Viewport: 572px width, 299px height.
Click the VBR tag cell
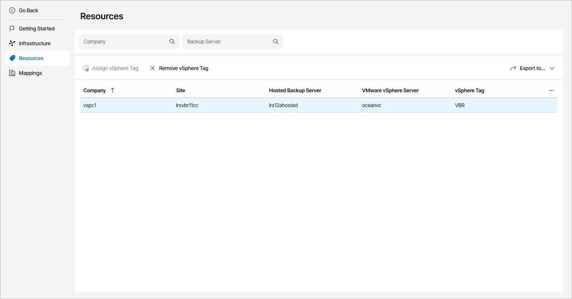tap(460, 105)
